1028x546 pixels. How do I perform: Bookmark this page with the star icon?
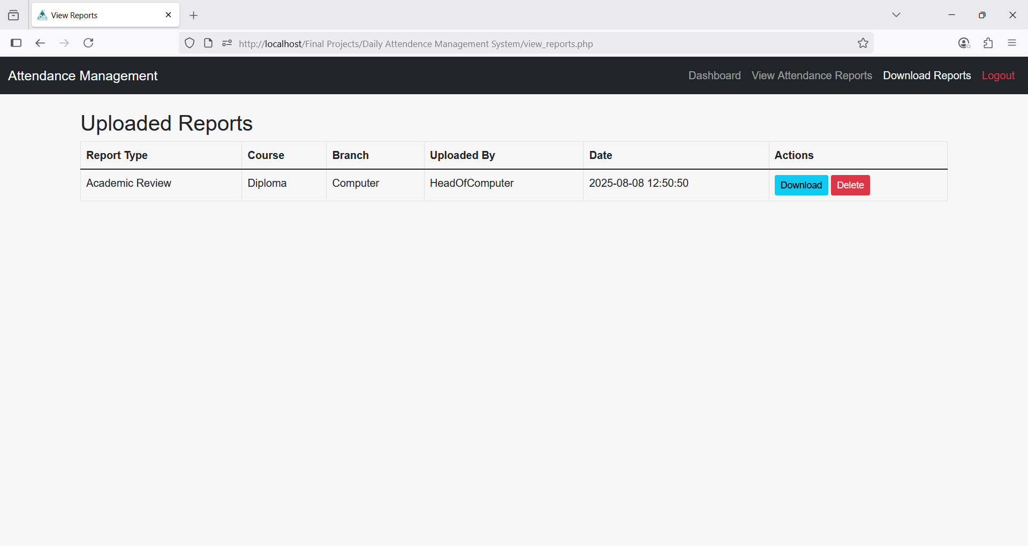coord(863,43)
